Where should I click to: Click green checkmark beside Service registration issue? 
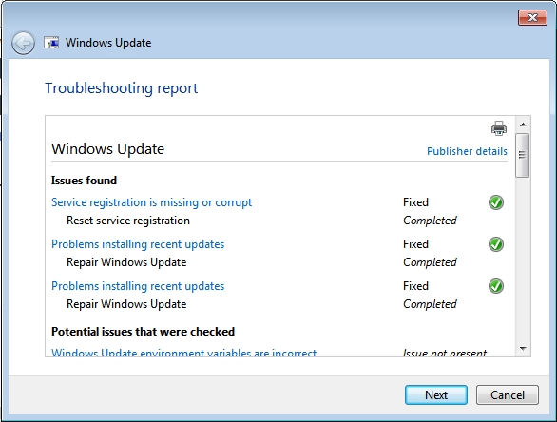pos(496,202)
